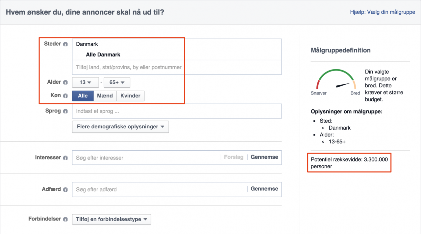Screen dimensions: 421x234
Task: Click Gennemse next to the behavior field
Action: (264, 189)
